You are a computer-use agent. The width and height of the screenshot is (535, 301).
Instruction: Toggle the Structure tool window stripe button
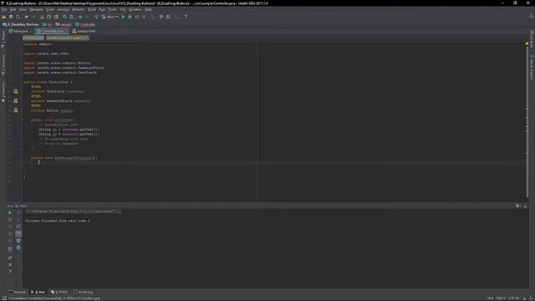coord(3,65)
